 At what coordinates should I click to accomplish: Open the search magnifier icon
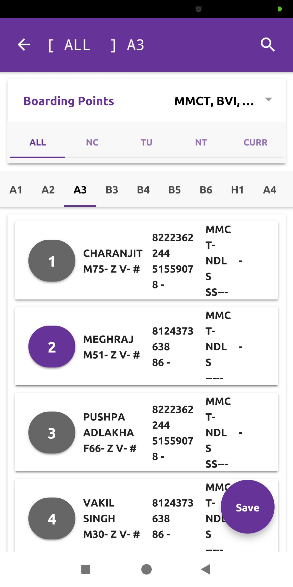coord(267,45)
